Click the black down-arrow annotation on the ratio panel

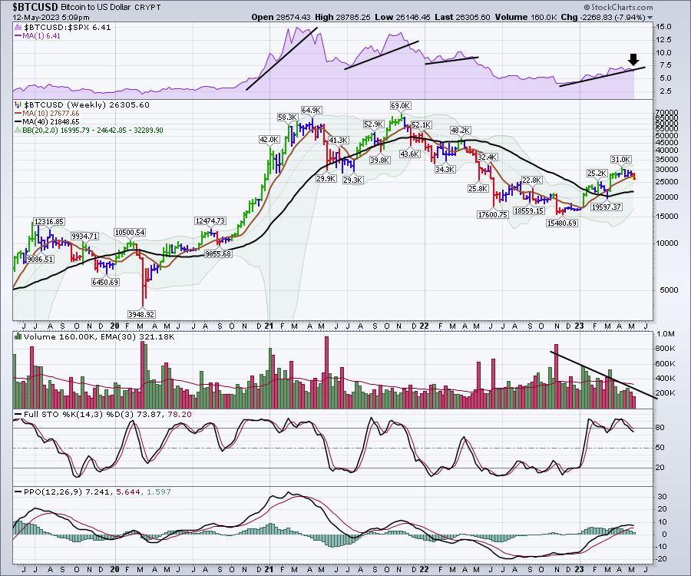tap(633, 61)
